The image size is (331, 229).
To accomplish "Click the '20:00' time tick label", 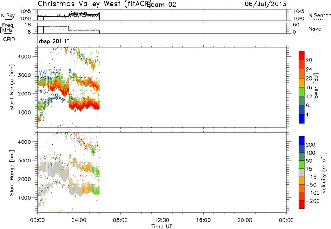I will tap(245, 220).
